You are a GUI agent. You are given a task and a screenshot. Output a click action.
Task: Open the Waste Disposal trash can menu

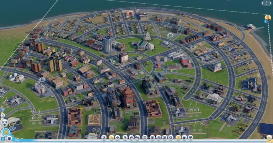coord(152,137)
